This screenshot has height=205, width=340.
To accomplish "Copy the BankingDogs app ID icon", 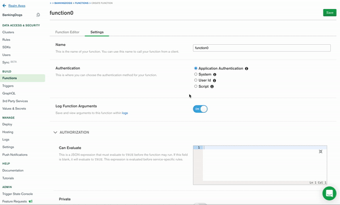I will tap(38, 15).
